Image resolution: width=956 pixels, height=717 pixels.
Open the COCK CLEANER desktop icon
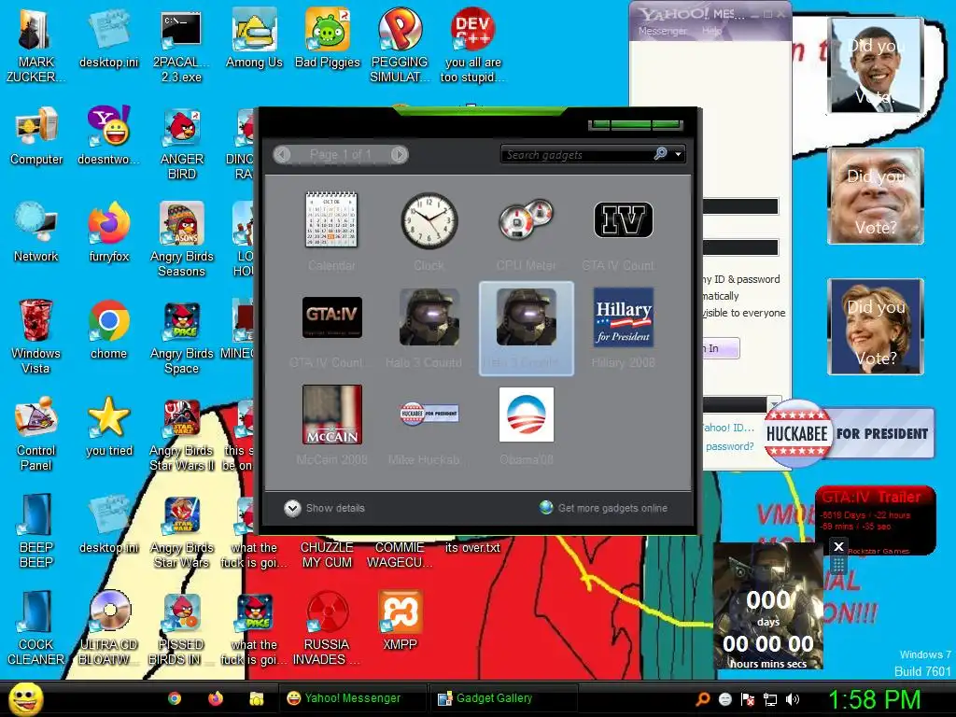[35, 628]
